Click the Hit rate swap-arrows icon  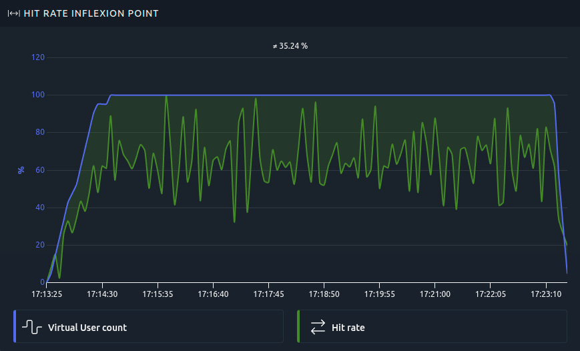coord(318,327)
